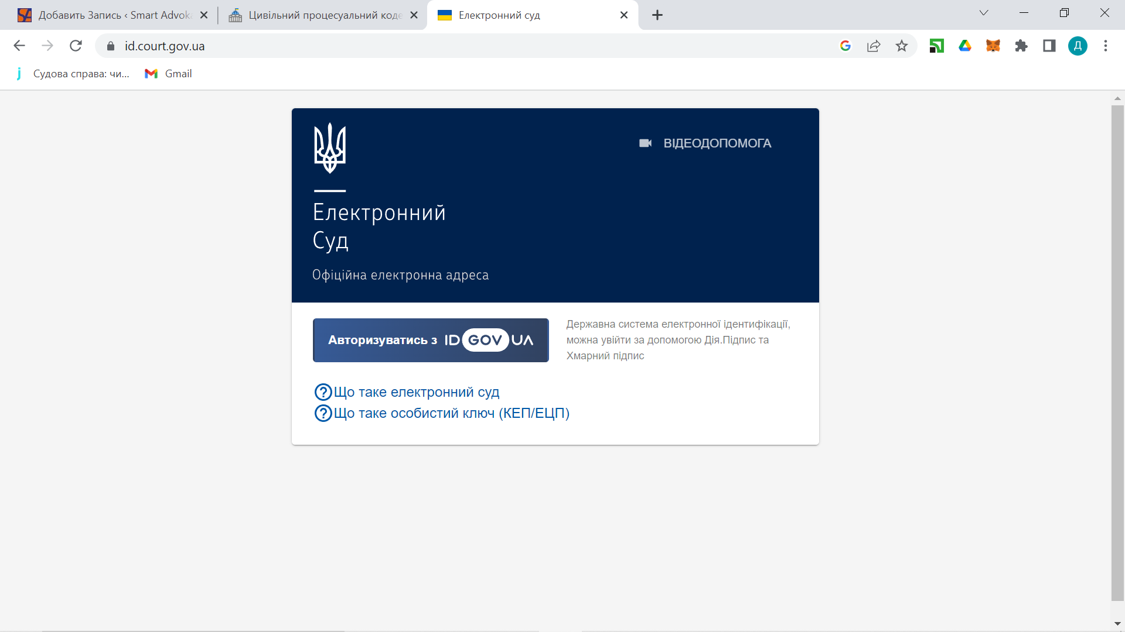Open Gmail bookmark in bookmarks bar

pyautogui.click(x=169, y=74)
